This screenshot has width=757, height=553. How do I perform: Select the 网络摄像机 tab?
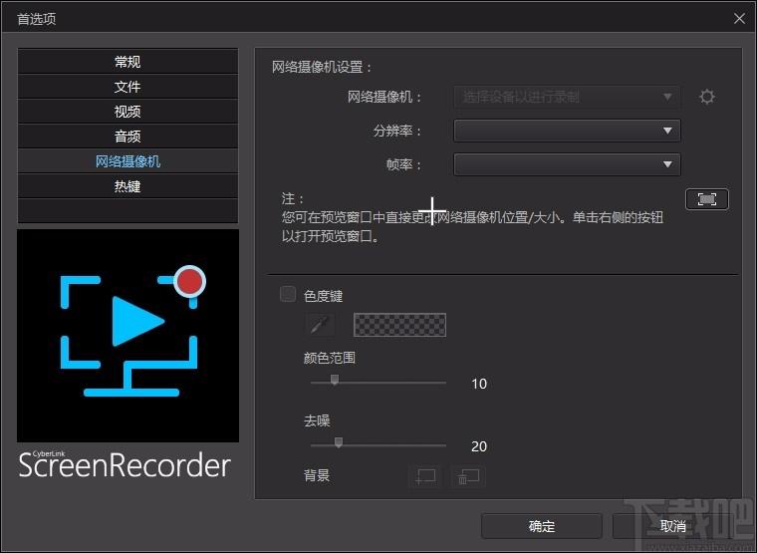[127, 161]
